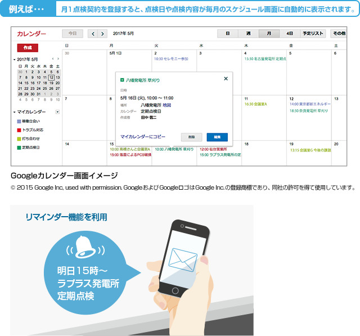Close the 八幡発電所 草刈り event popup
Image resolution: width=360 pixels, height=336 pixels.
pos(226,79)
